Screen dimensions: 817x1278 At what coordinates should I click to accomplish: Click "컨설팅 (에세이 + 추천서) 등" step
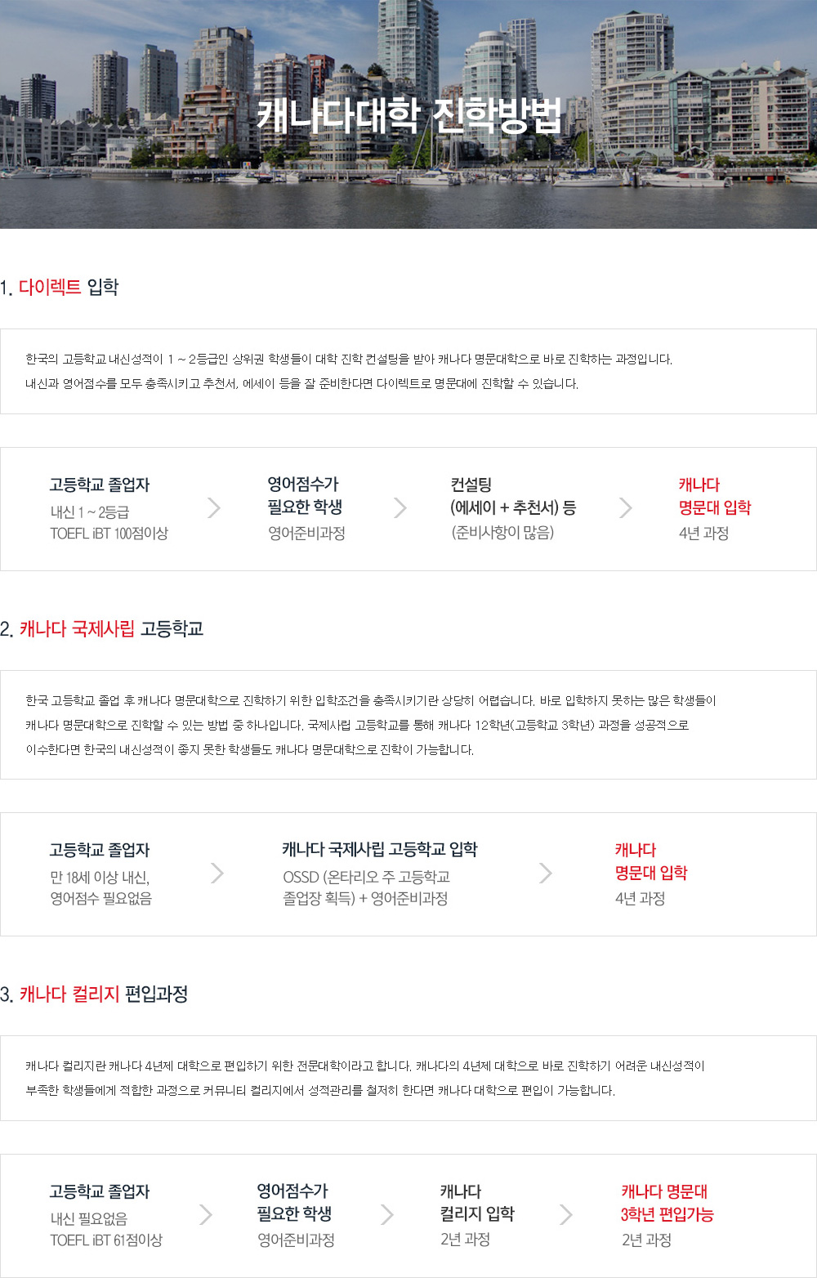[x=513, y=496]
